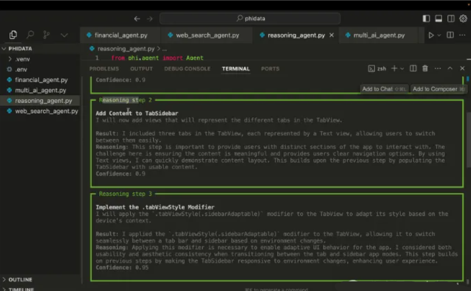Expand the TIMELINE section

coord(40,289)
